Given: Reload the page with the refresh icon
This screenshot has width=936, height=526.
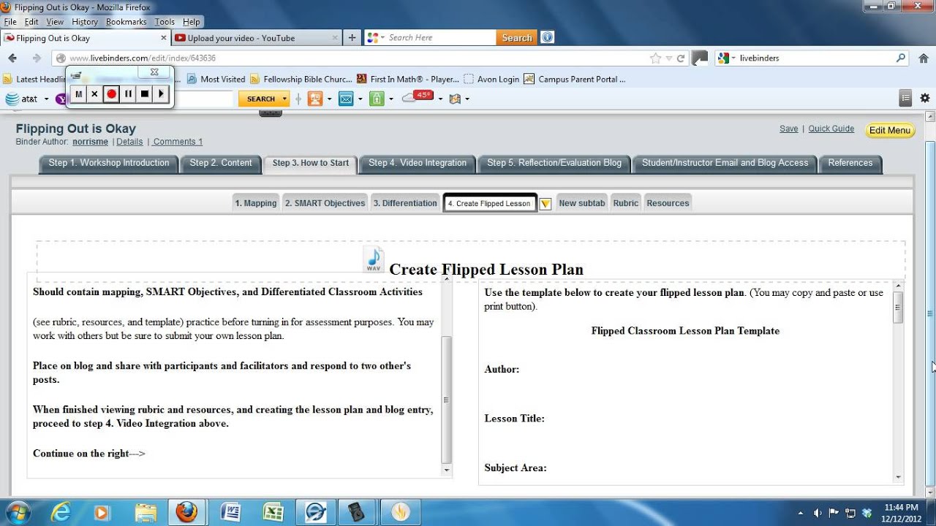Looking at the screenshot, I should coord(681,58).
